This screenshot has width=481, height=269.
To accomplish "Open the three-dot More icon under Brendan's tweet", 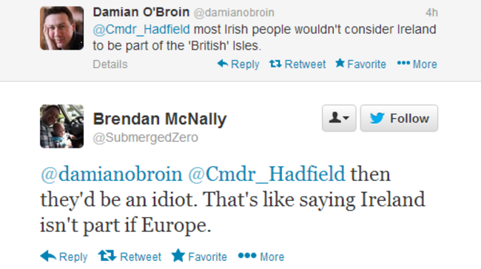I will click(247, 255).
